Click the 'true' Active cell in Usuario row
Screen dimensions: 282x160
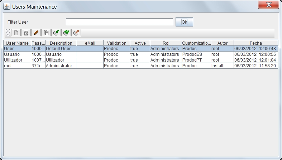140,54
